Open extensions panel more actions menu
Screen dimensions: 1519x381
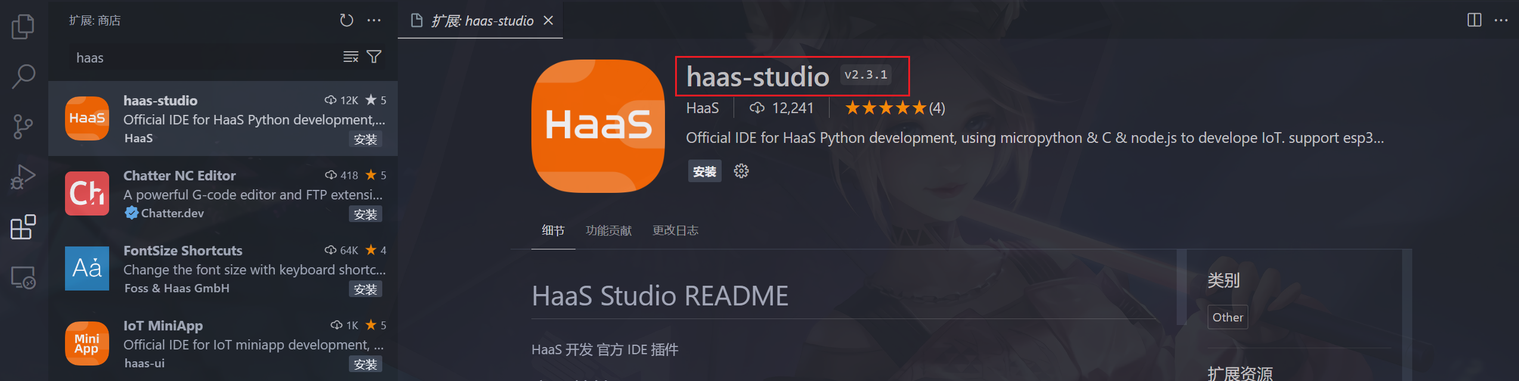pyautogui.click(x=374, y=21)
